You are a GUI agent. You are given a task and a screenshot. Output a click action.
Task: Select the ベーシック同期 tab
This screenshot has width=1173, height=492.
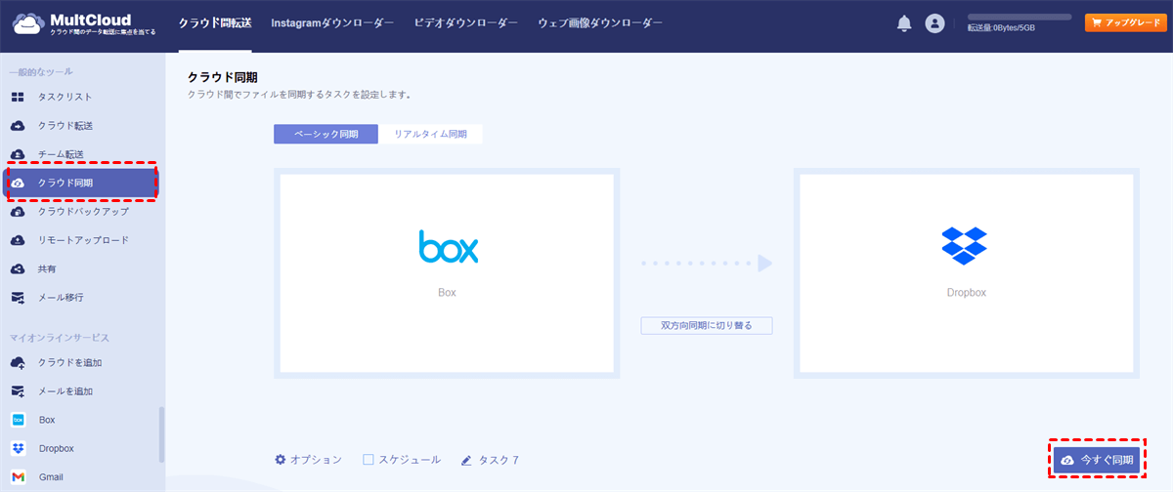click(x=326, y=134)
